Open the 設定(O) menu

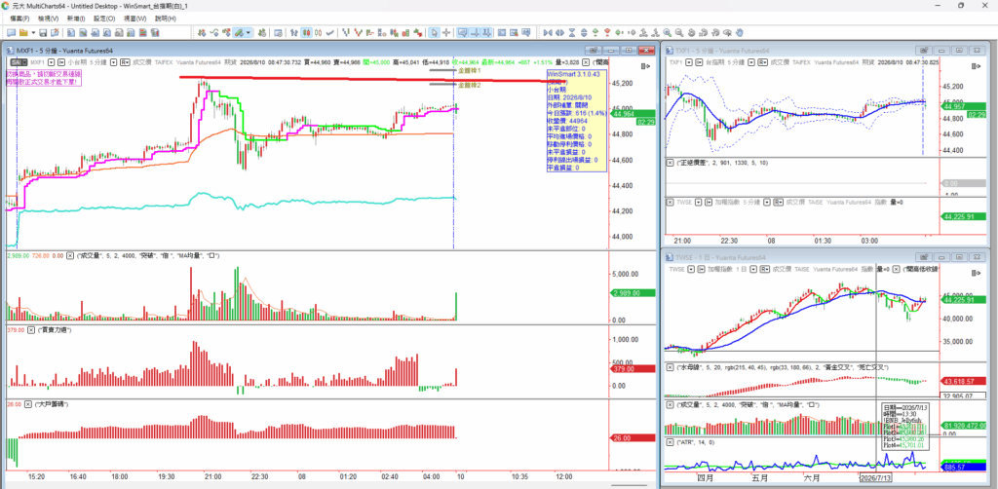(x=103, y=19)
